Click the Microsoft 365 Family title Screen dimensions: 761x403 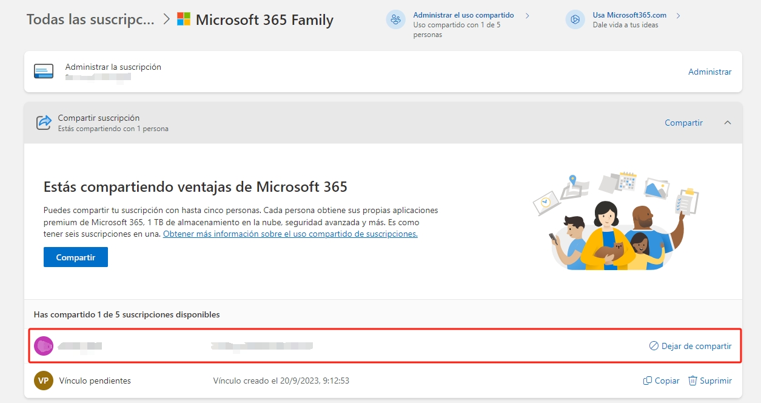coord(264,19)
